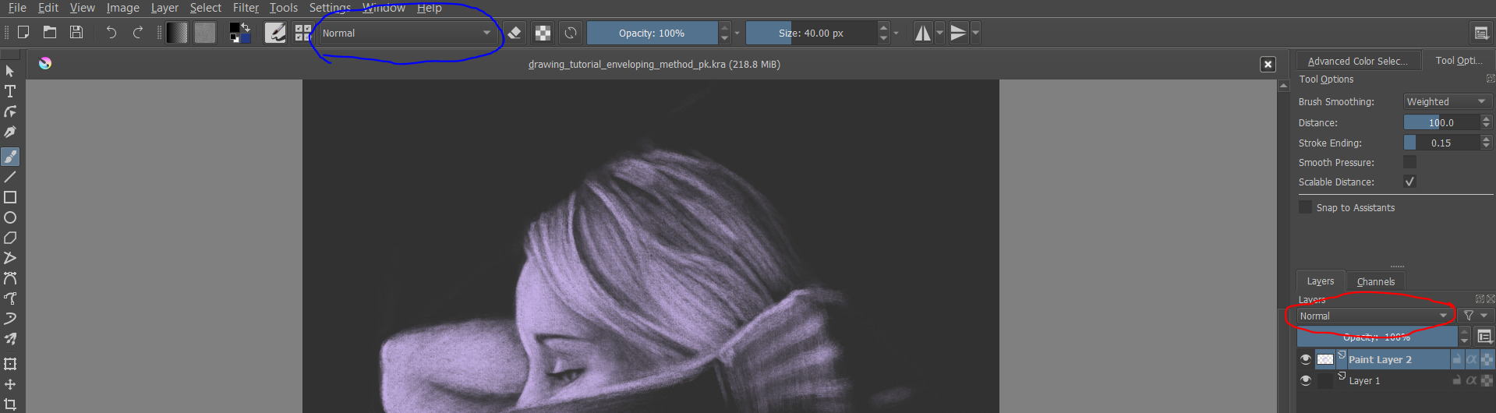
Task: Select the Transform tool
Action: 10,364
